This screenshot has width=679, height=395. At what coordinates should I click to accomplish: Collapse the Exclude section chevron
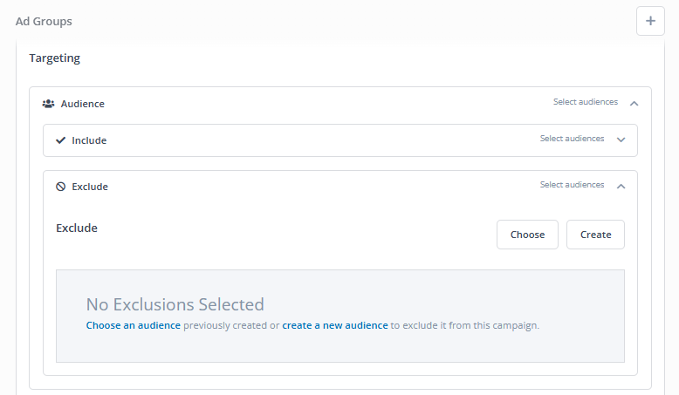point(621,186)
